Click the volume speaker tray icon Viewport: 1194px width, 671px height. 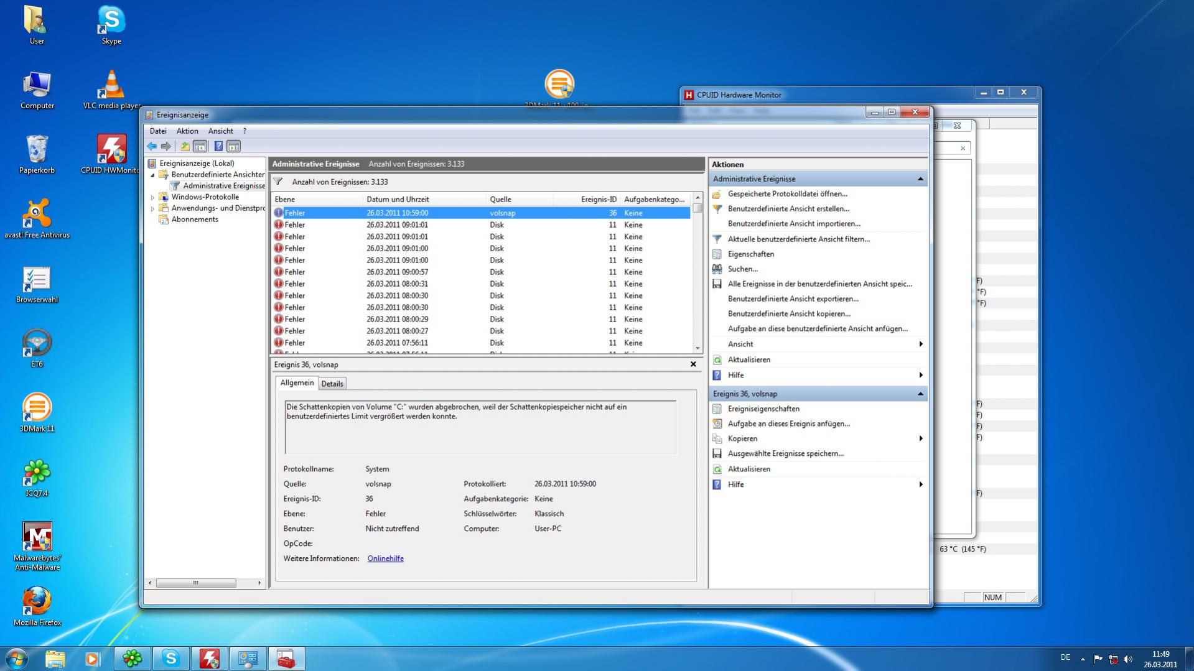pos(1128,659)
